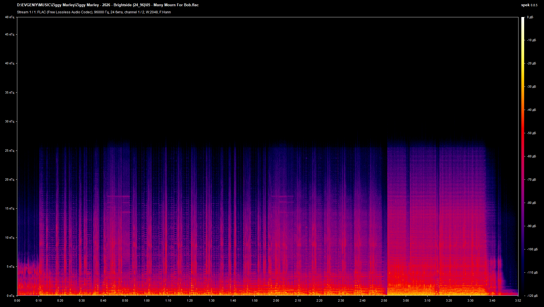Image resolution: width=544 pixels, height=307 pixels.
Task: Click the 'spek 0.8.5' version label
Action: pyautogui.click(x=529, y=5)
